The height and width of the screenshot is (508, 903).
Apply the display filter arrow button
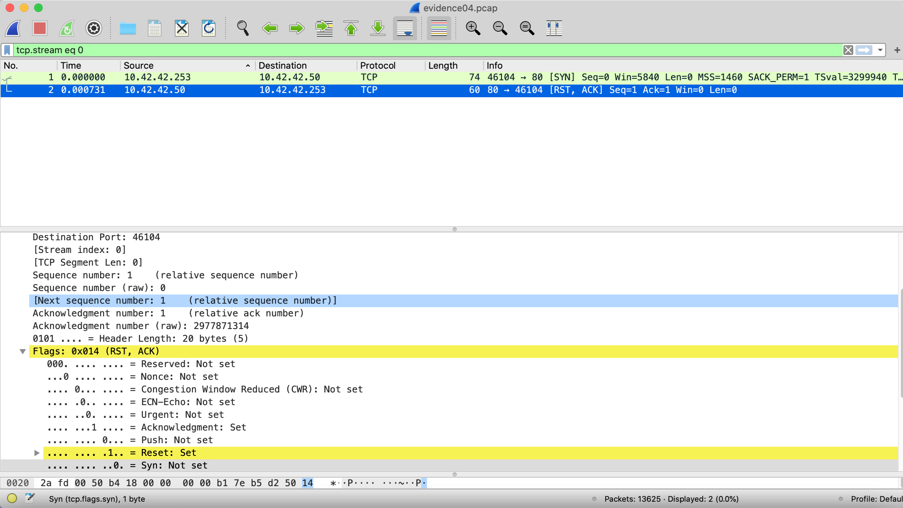[x=863, y=50]
